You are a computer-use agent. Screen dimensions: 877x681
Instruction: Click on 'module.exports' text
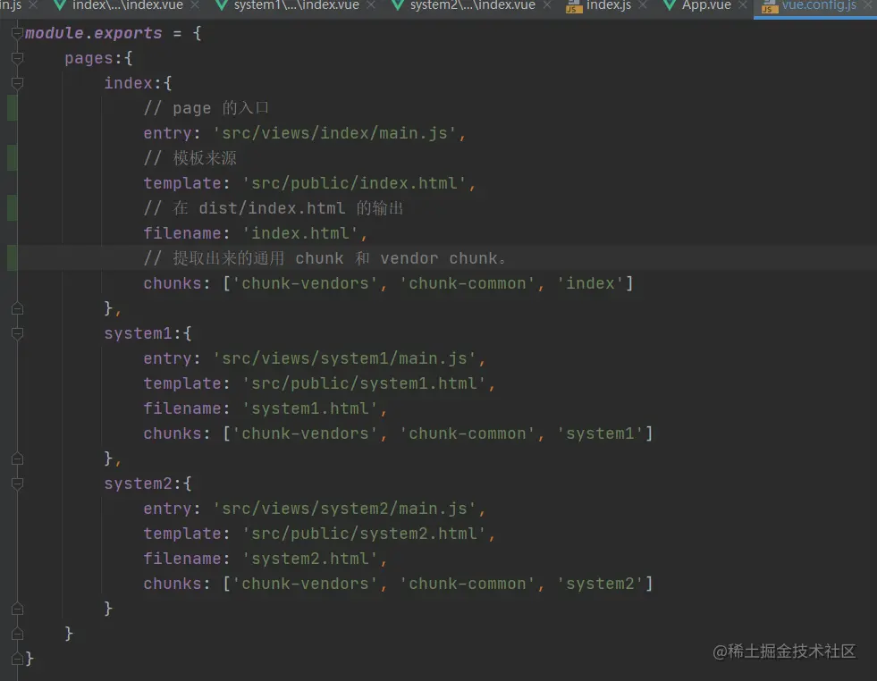pos(93,34)
